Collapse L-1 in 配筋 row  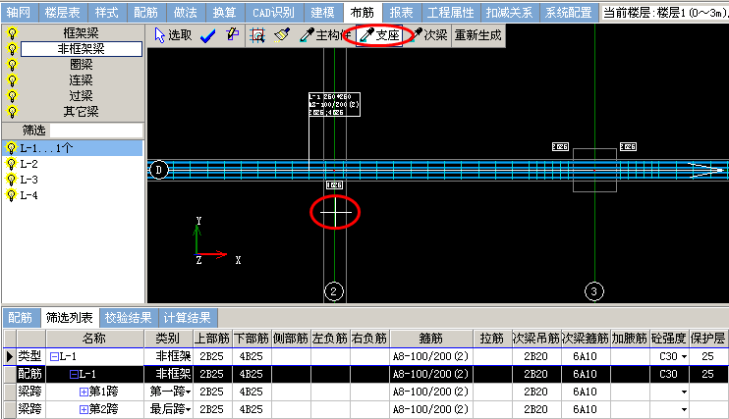pos(74,375)
